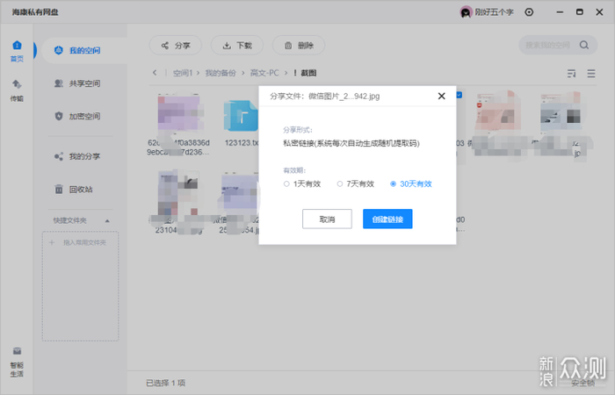Close the 分享文件 dialog
Screen dimensions: 615x395
441,96
